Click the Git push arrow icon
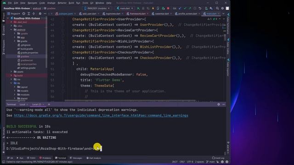This screenshot has width=294, height=165. [190, 8]
